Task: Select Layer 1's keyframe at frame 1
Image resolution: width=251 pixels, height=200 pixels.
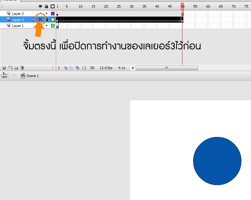Action: [57, 26]
